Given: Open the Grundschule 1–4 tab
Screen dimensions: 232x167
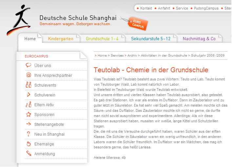Looking at the screenshot, I should coord(102,39).
